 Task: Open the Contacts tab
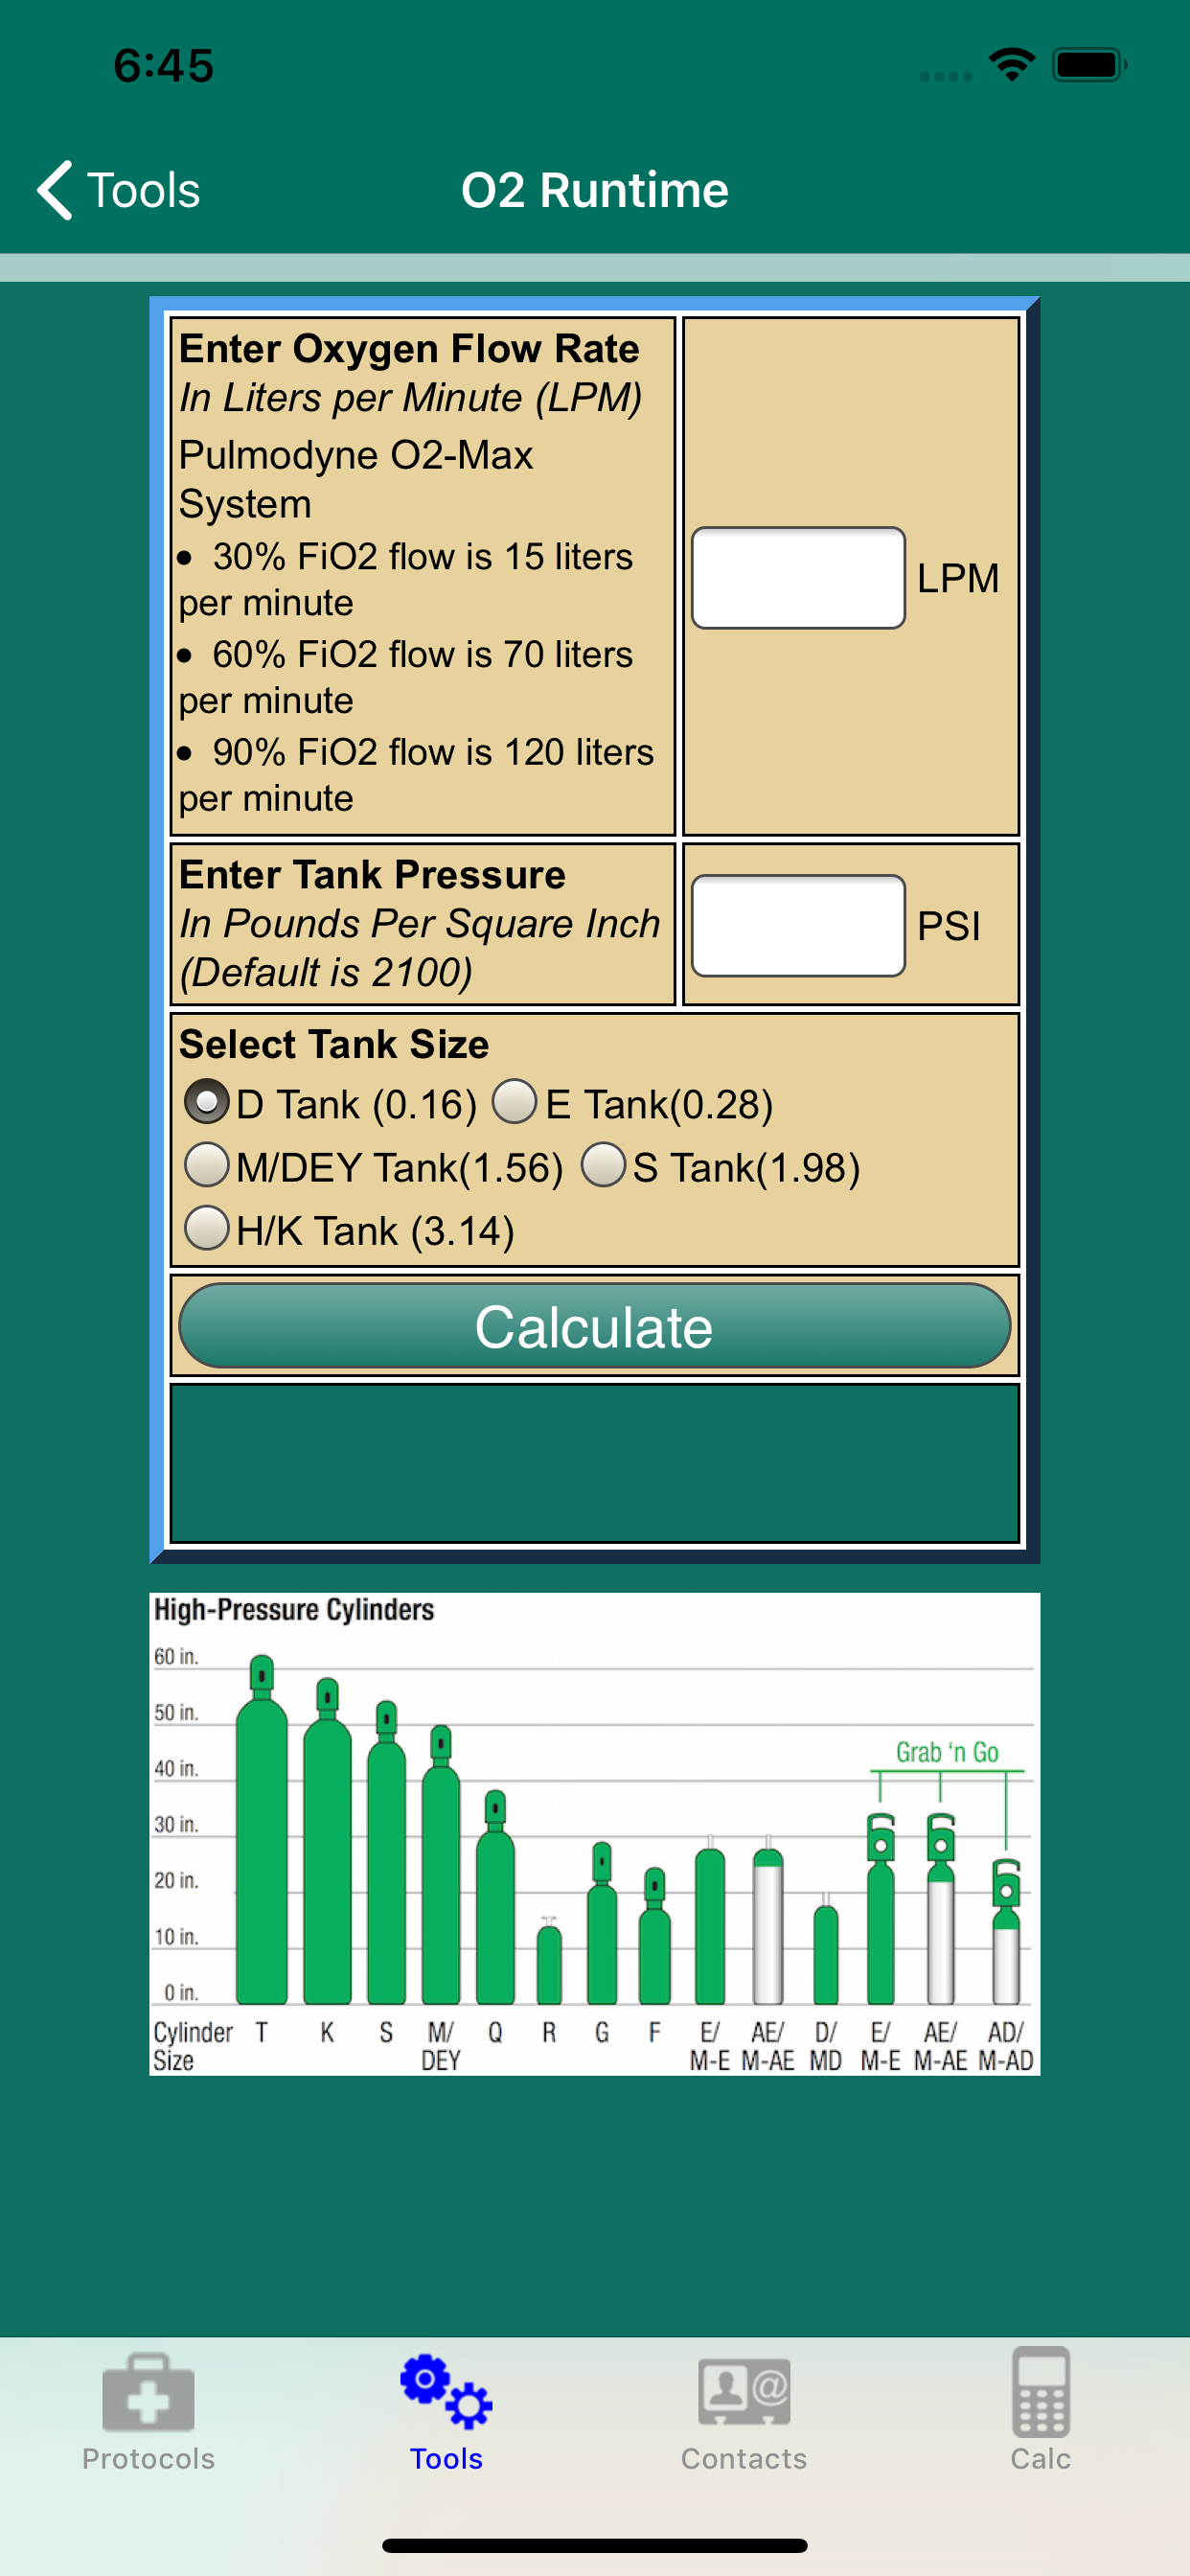tap(743, 2411)
